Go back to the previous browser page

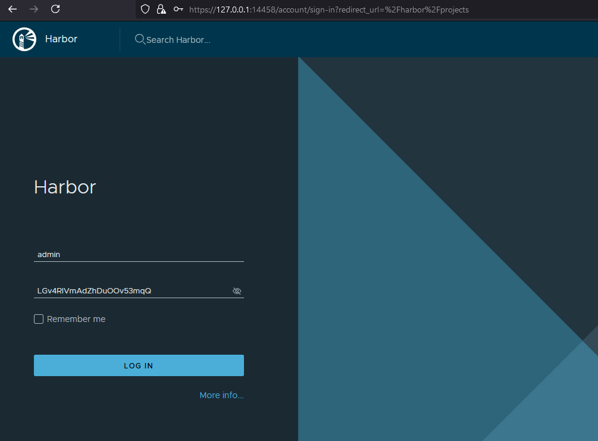12,9
